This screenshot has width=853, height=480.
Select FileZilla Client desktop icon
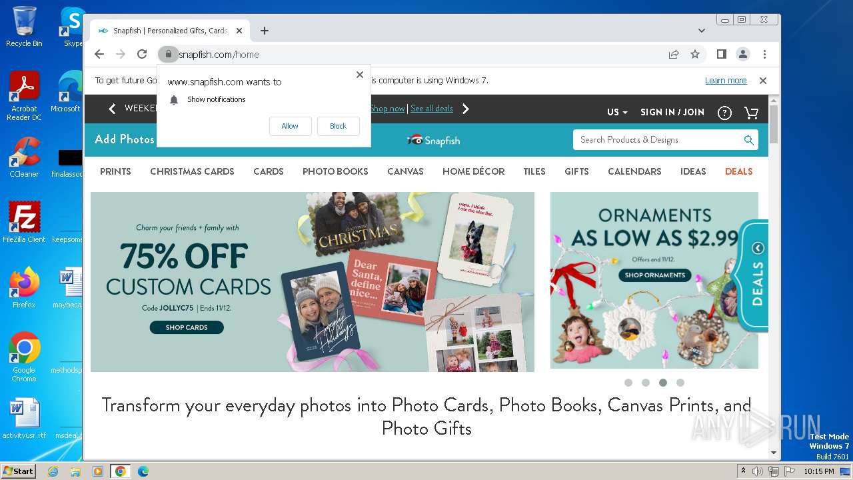[x=24, y=223]
